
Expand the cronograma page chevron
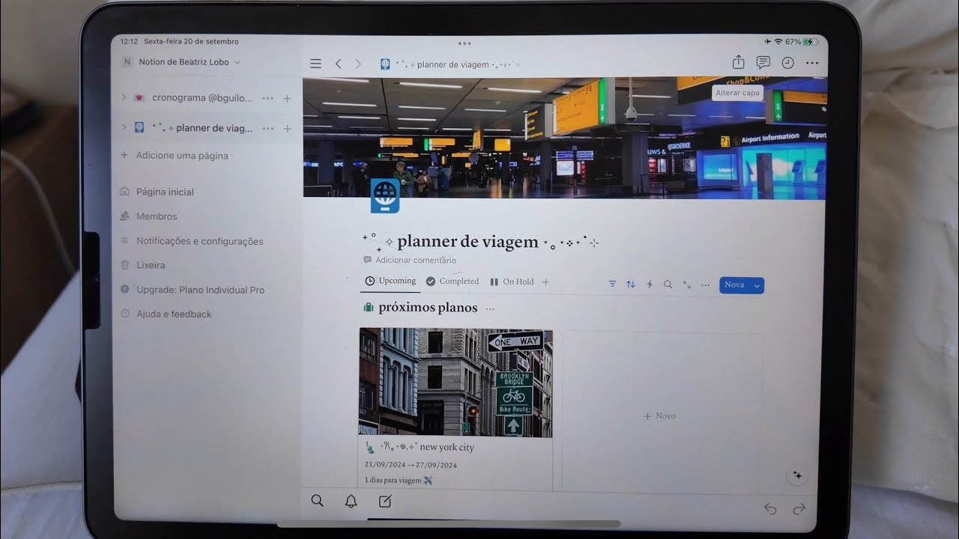click(x=124, y=97)
